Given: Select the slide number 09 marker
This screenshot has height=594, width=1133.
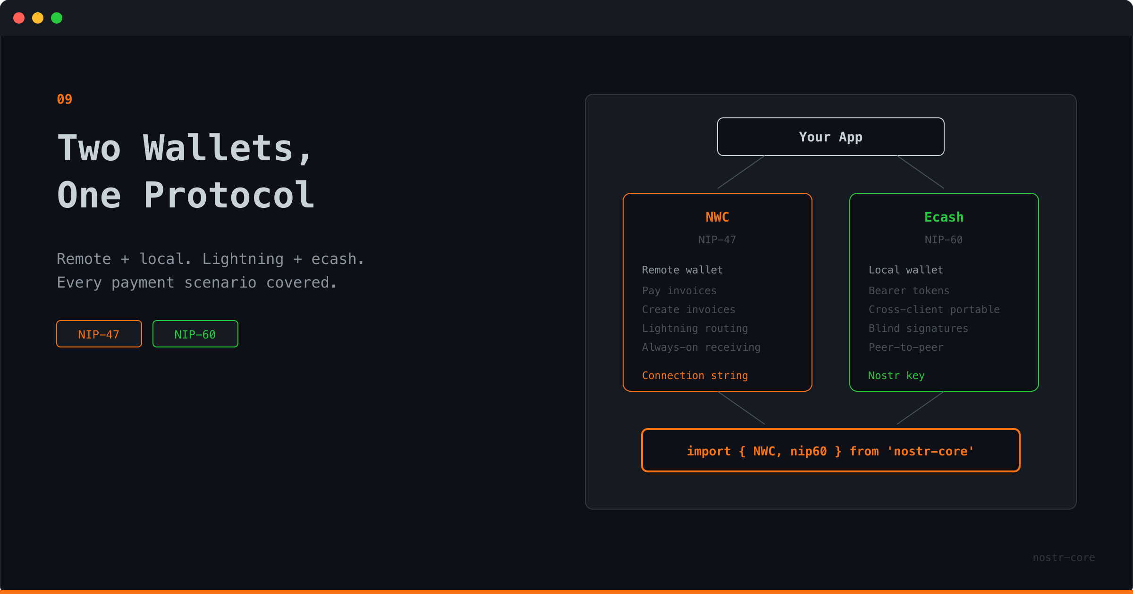Looking at the screenshot, I should coord(64,99).
